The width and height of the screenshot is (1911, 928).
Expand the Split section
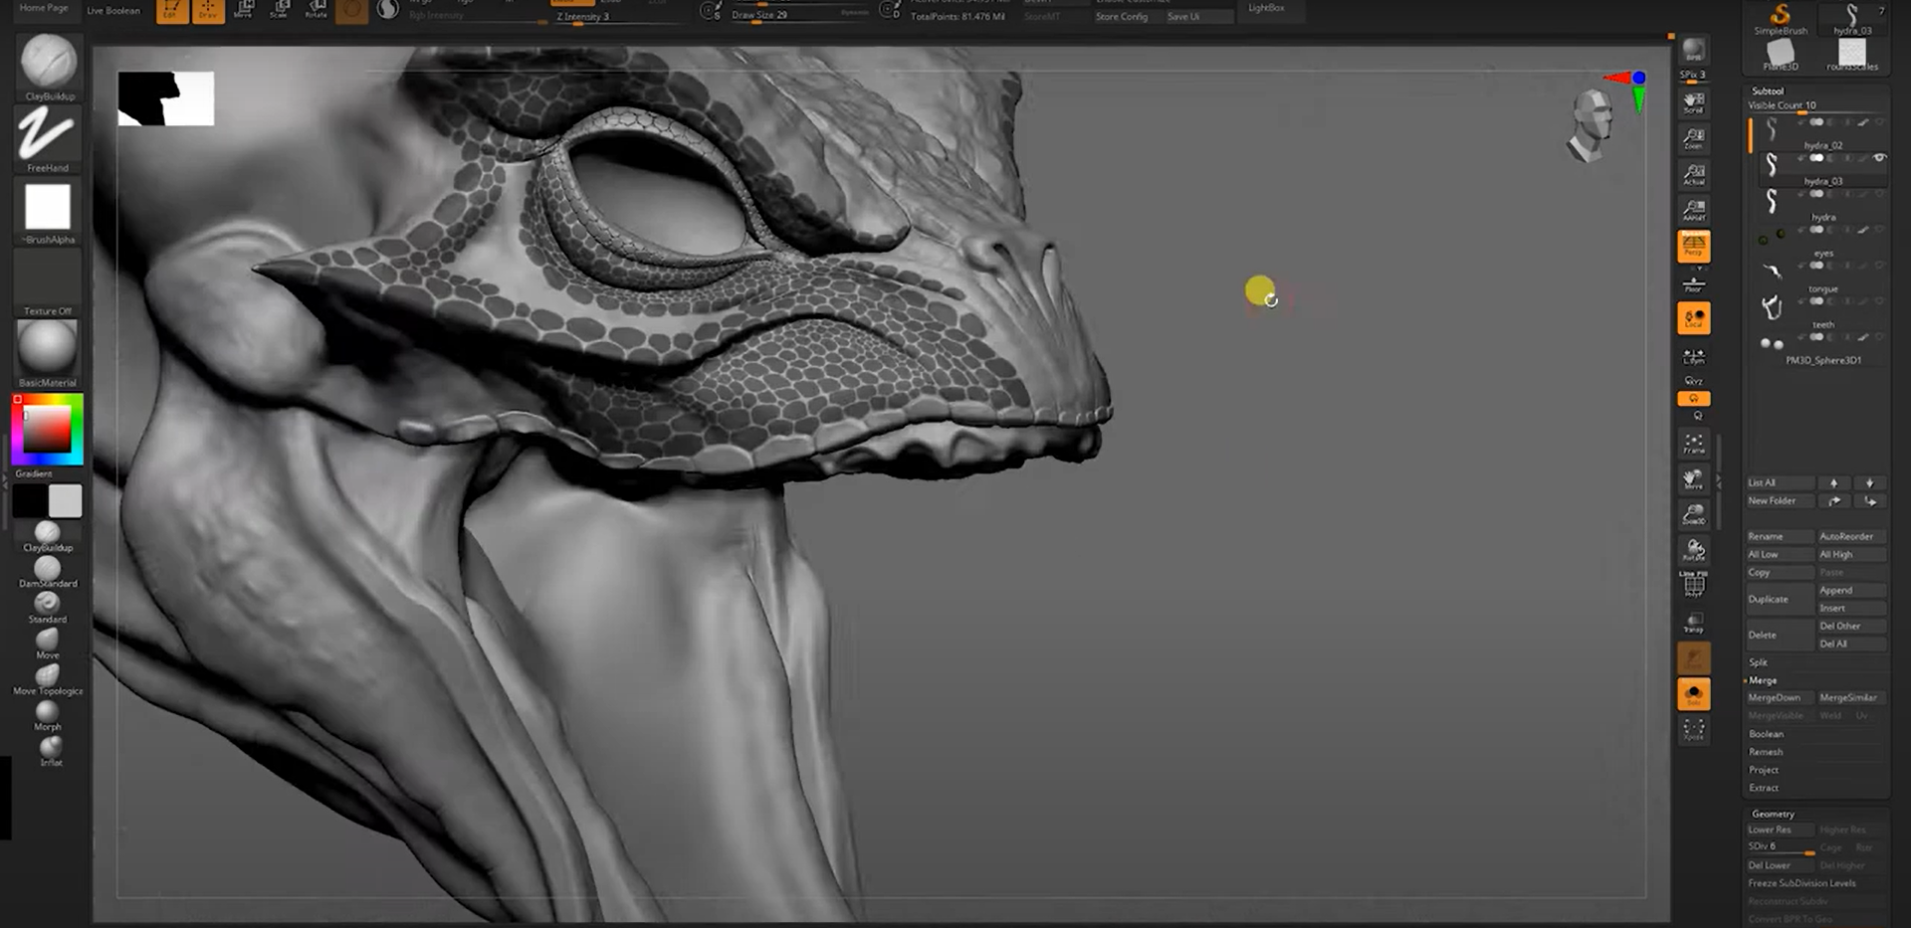(x=1758, y=662)
